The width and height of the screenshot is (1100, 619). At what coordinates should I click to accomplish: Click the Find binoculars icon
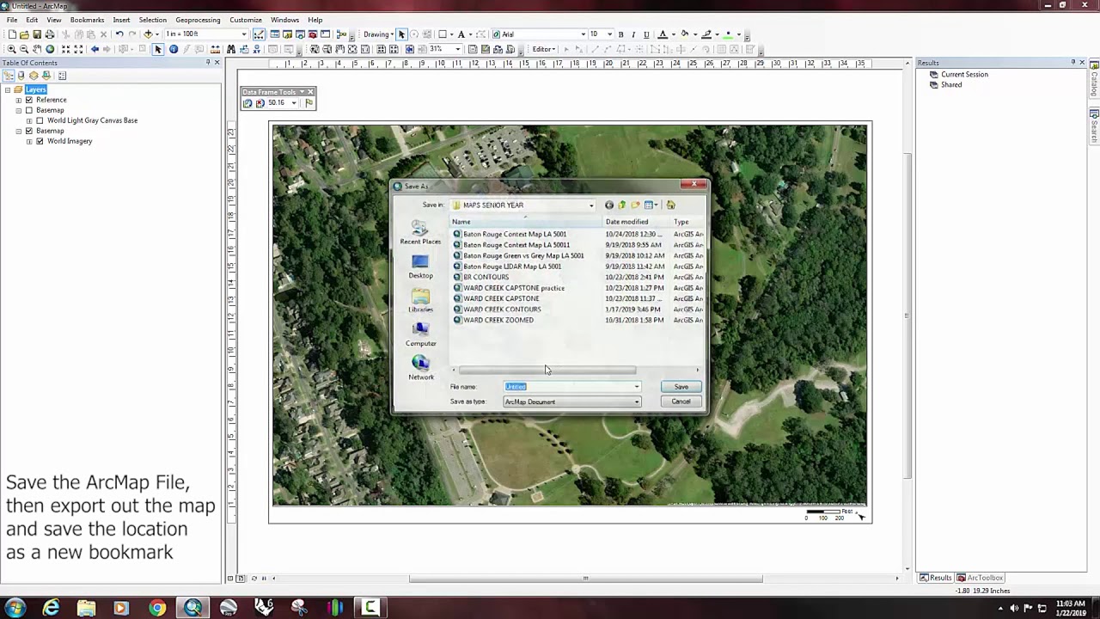[x=230, y=49]
